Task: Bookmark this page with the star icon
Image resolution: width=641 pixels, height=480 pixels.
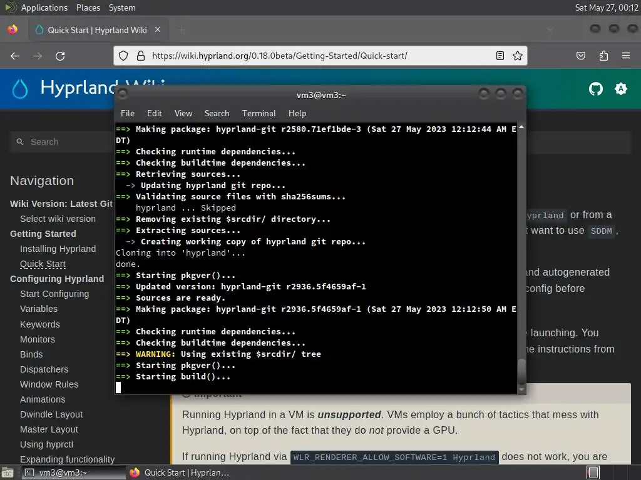Action: (518, 56)
